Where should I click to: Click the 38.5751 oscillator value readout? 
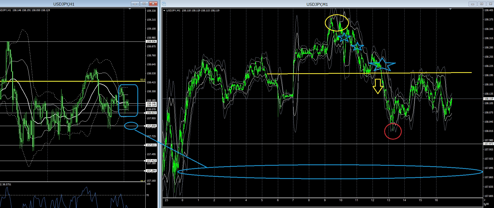6,184
